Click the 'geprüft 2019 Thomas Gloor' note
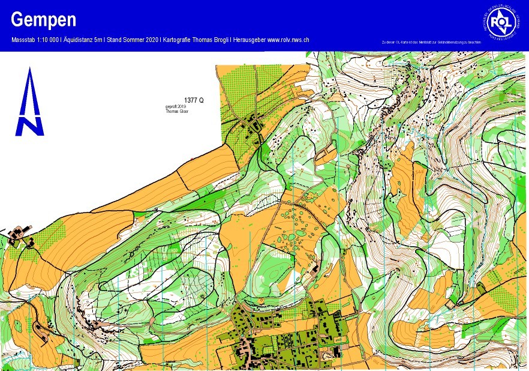This screenshot has height=371, width=529. [176, 109]
